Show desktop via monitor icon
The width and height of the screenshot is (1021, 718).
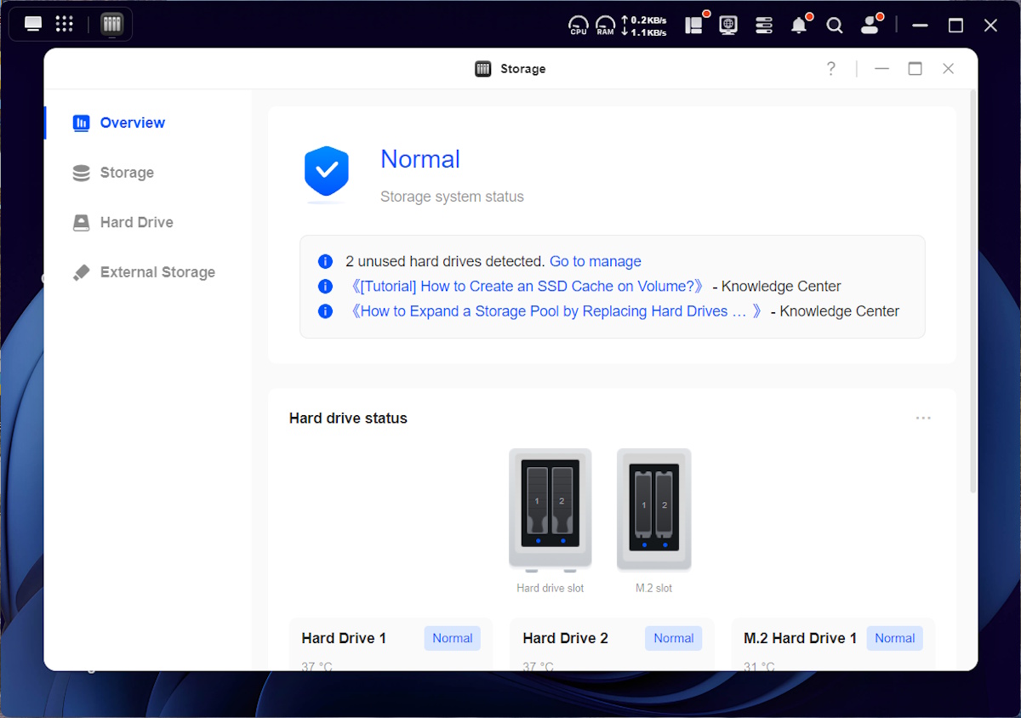33,24
